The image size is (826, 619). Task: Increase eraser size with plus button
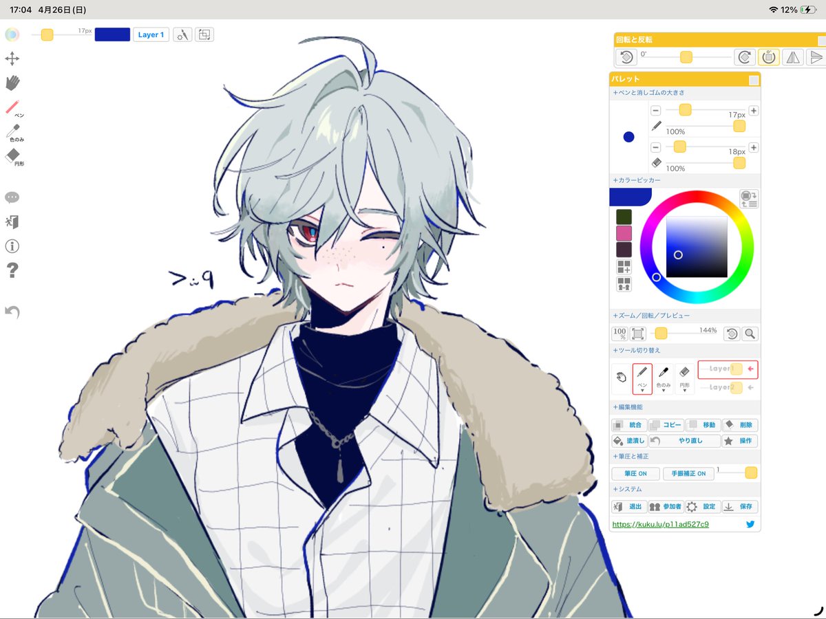754,148
